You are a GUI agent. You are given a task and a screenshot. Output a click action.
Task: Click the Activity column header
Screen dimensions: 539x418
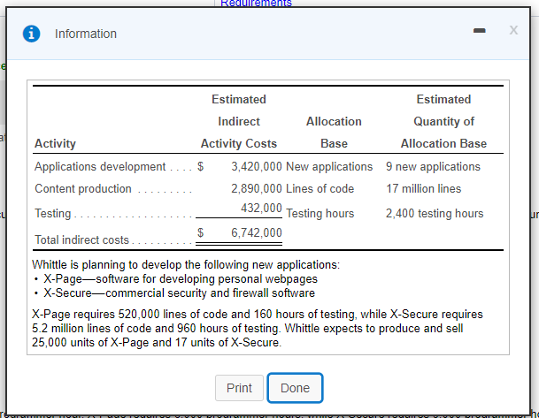tap(55, 143)
